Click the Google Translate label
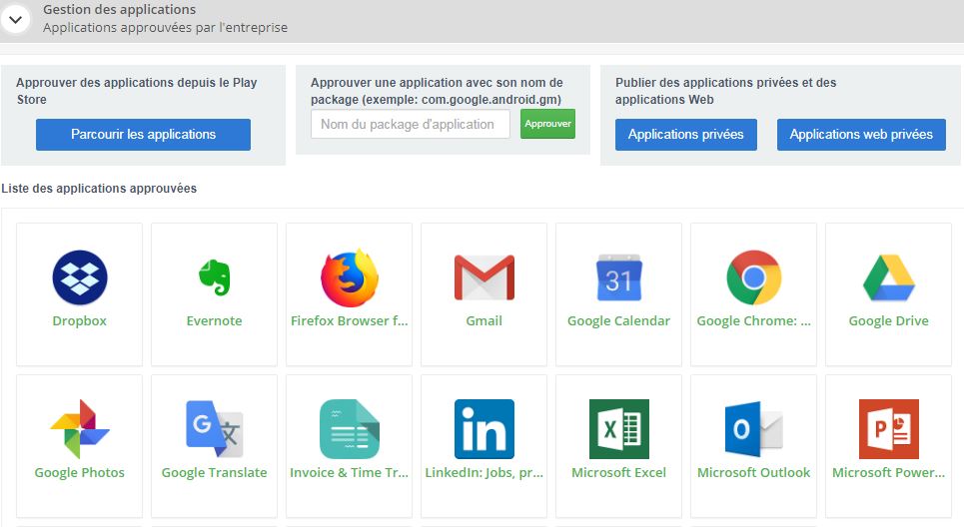 pos(214,473)
